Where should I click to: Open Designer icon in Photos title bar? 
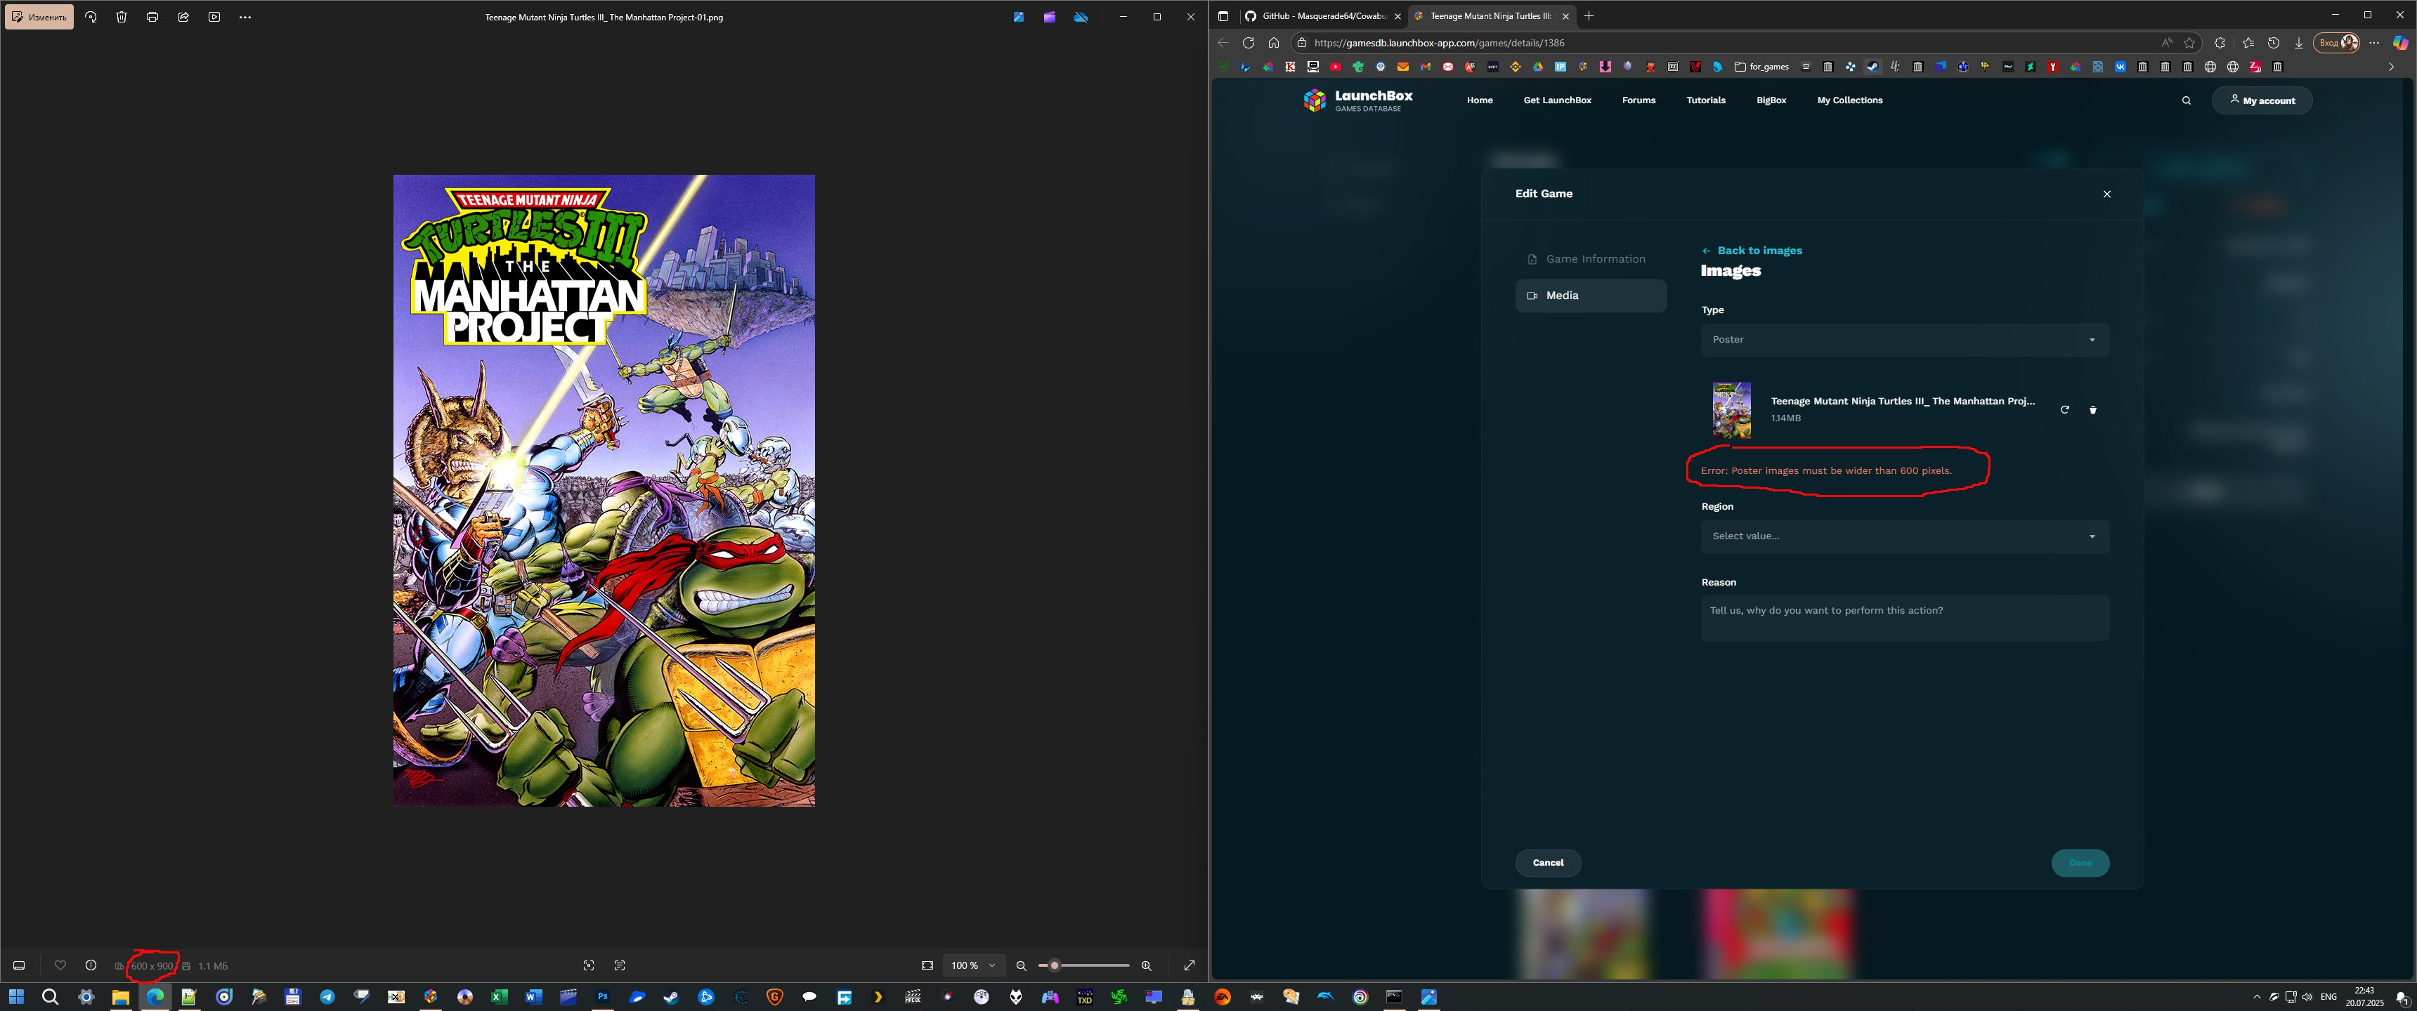click(x=1018, y=17)
